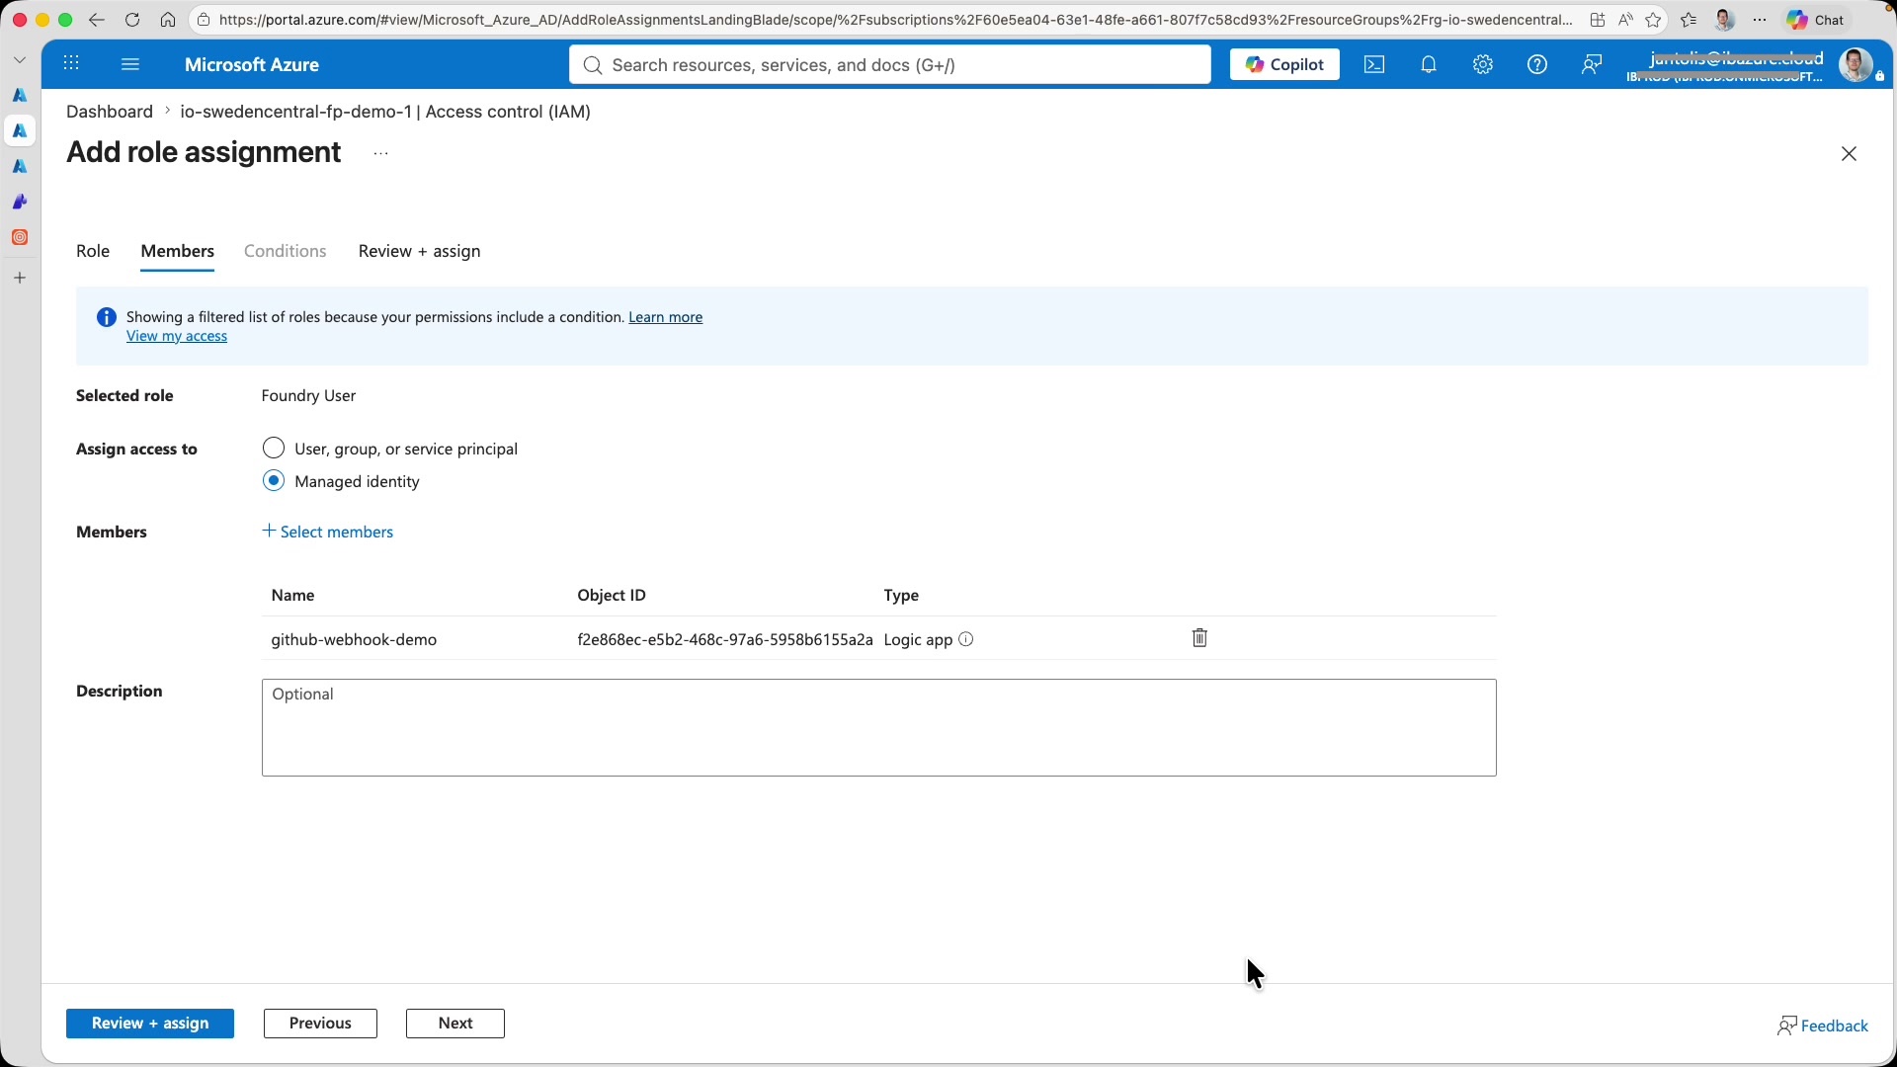Open the app launcher grid icon
Screen dimensions: 1897x1067
coord(71,64)
